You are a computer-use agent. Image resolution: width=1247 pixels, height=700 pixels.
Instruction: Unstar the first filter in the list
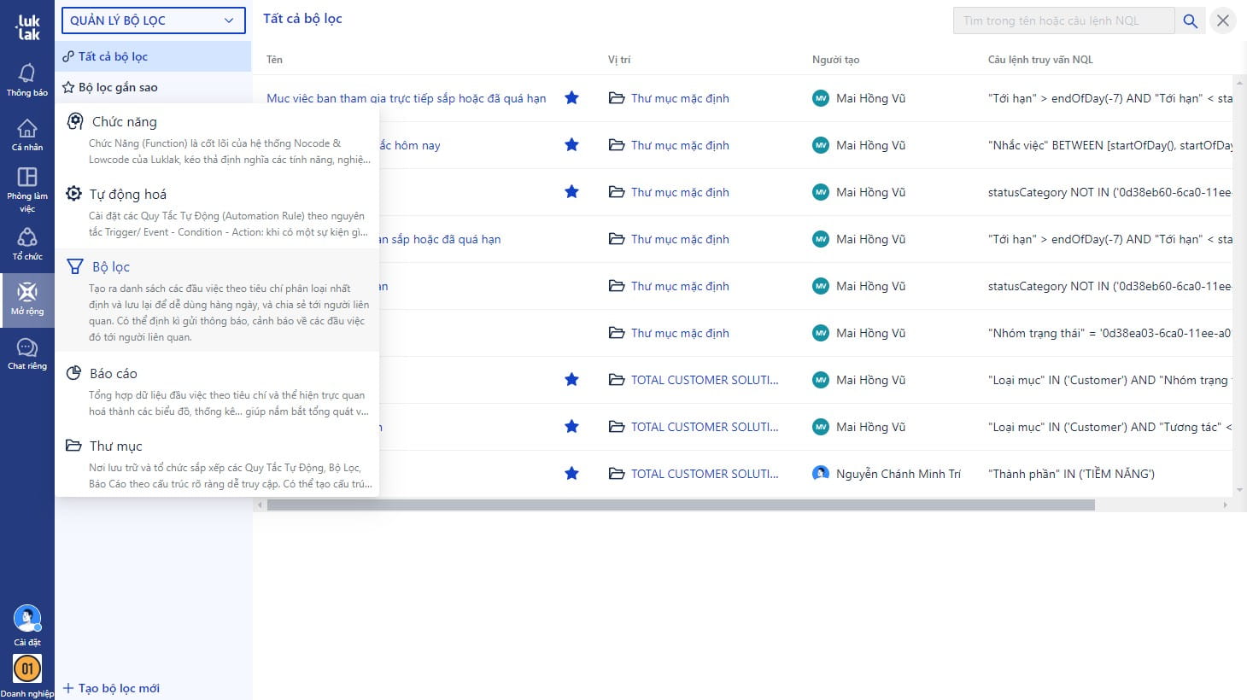[571, 98]
